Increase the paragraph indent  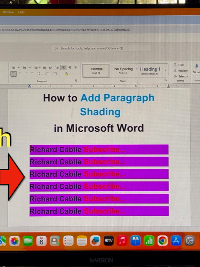(57, 68)
